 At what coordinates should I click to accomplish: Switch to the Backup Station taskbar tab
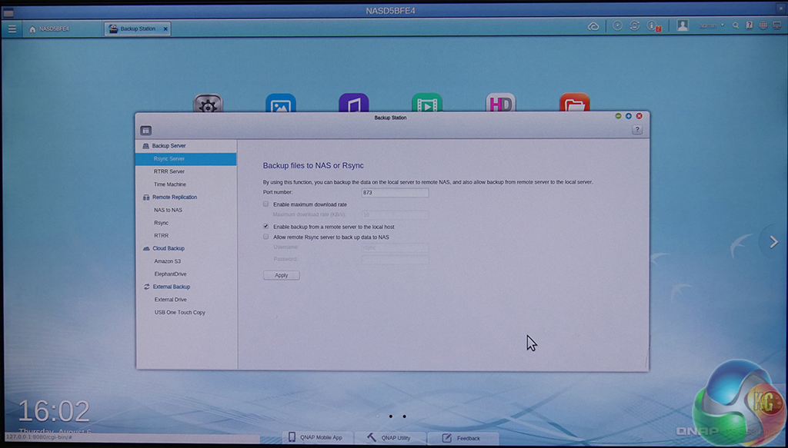click(x=137, y=29)
